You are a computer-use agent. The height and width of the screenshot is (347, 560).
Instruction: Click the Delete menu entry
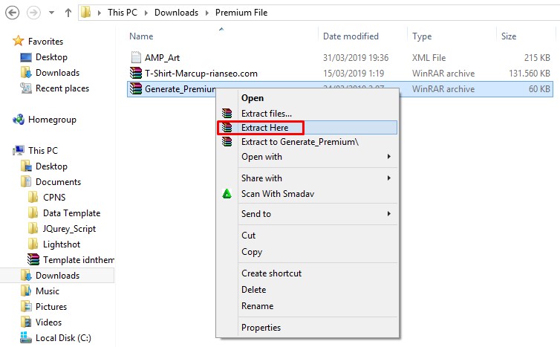click(x=253, y=290)
